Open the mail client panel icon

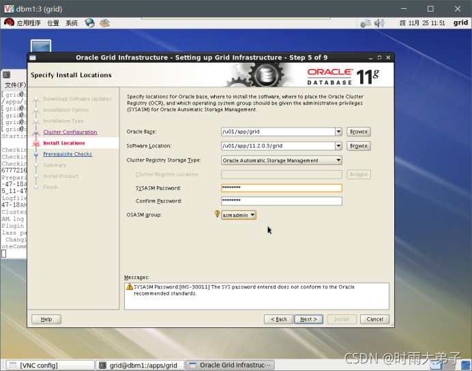point(105,23)
